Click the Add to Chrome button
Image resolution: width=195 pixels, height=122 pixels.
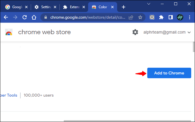coord(169,73)
